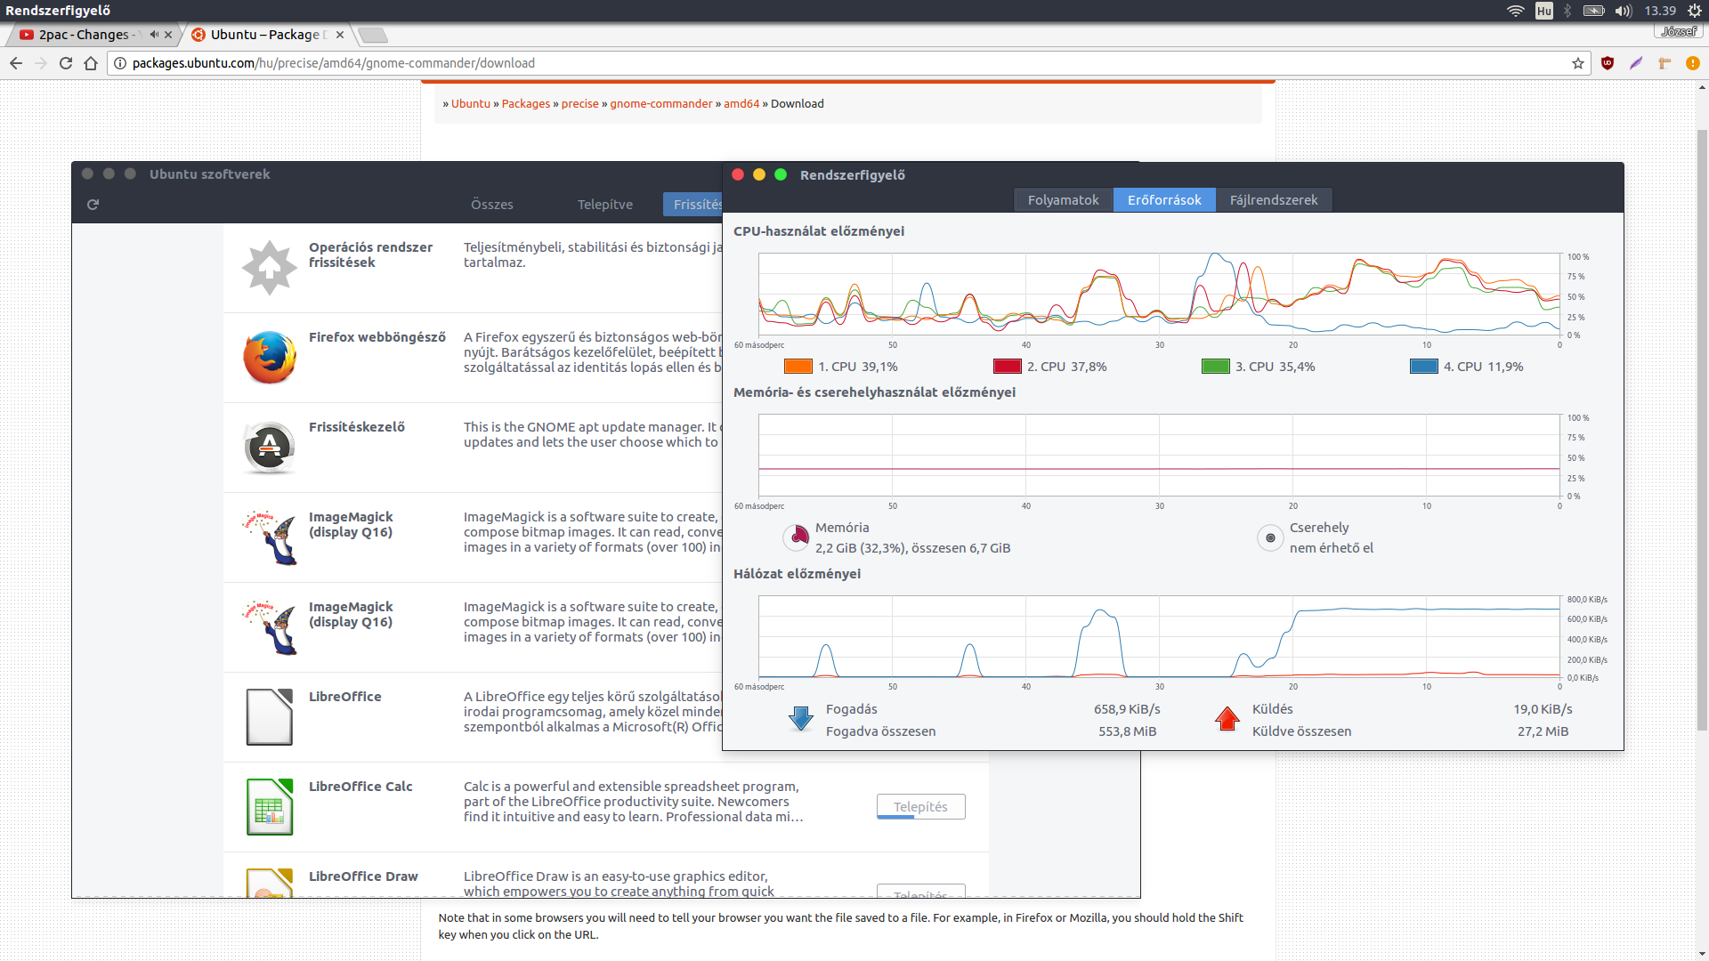Change the 1. CPU orange color swatch

click(x=798, y=367)
